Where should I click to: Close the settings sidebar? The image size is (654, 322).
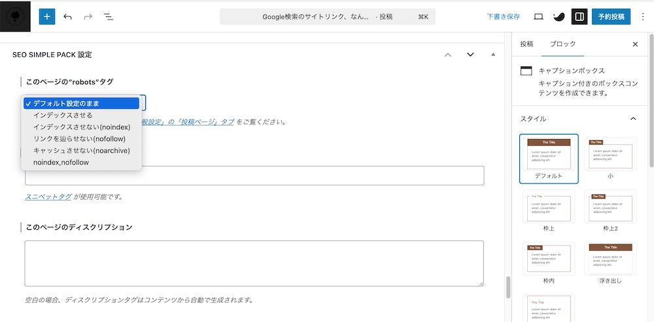coord(635,44)
